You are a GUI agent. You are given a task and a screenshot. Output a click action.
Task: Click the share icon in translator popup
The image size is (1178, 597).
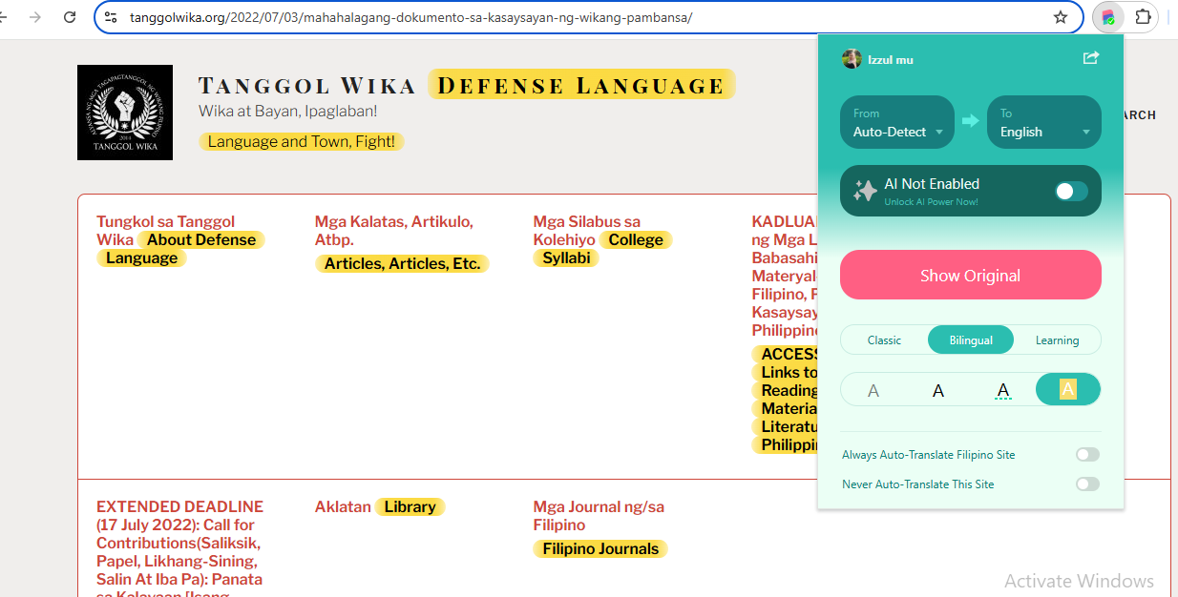coord(1091,58)
